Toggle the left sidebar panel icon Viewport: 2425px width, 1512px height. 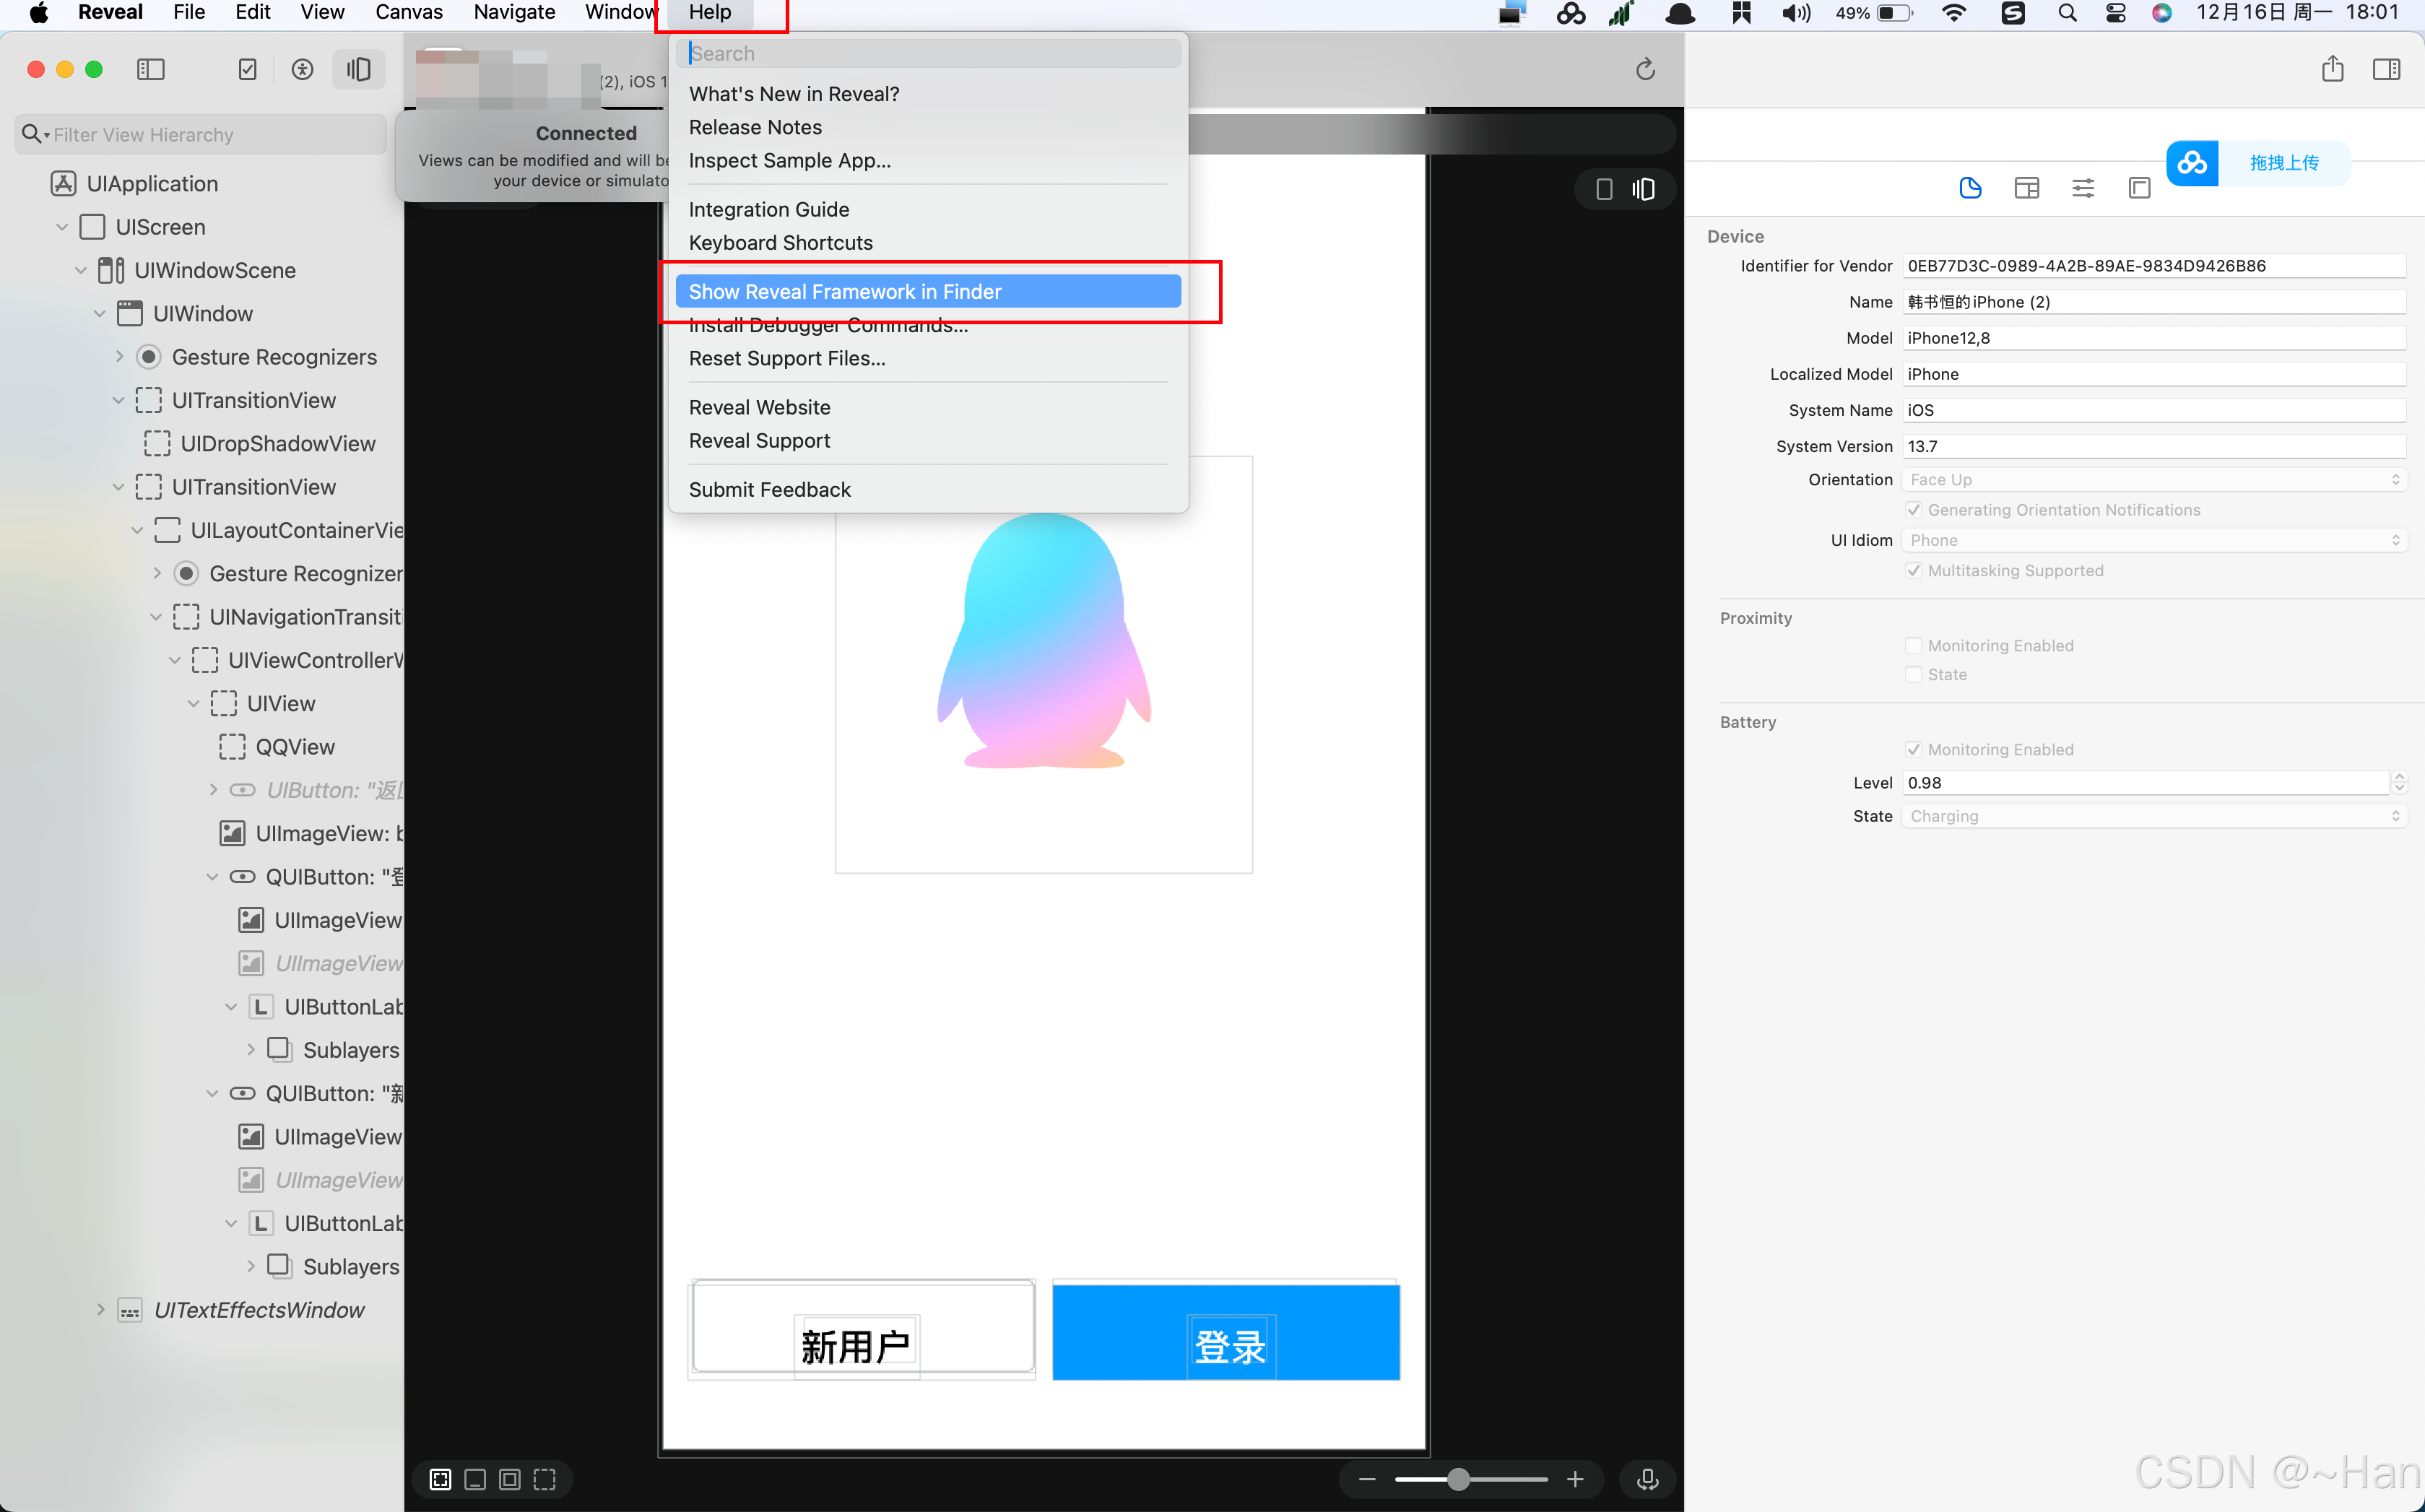pyautogui.click(x=150, y=69)
